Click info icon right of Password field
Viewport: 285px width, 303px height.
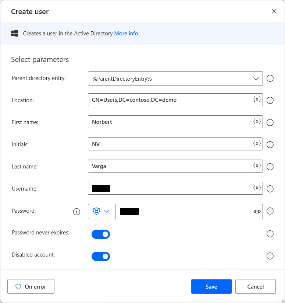(x=270, y=211)
